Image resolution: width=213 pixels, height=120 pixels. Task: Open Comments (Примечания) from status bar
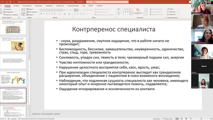pos(167,119)
